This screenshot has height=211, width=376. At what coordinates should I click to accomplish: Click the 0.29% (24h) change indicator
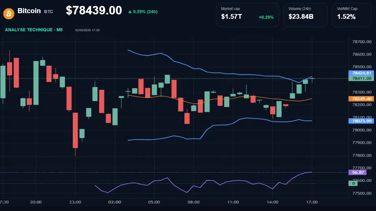143,12
